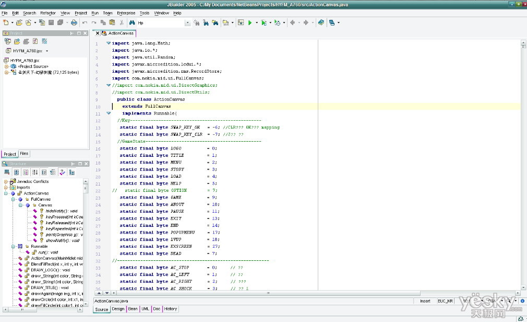
Task: Click the Back navigation arrow
Action: (292, 22)
